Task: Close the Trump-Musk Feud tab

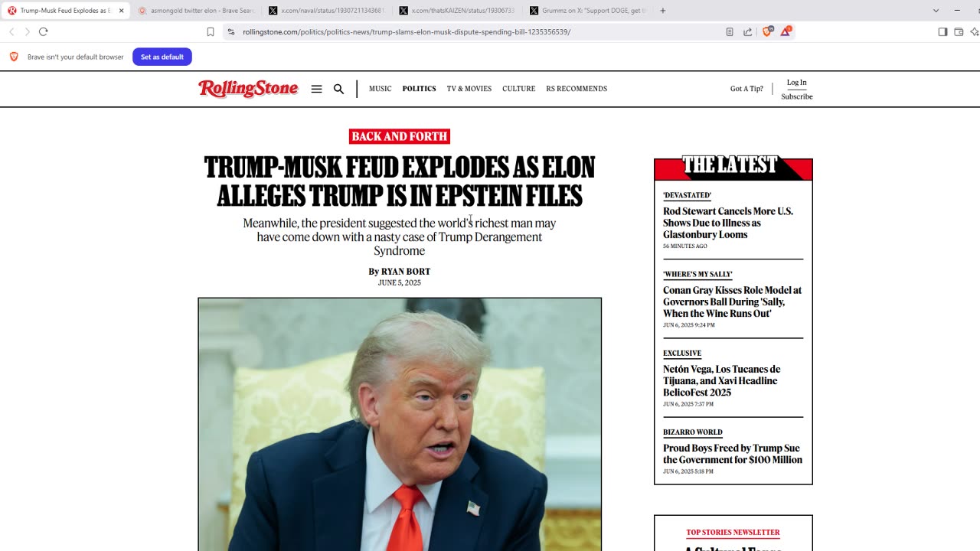Action: 121,11
